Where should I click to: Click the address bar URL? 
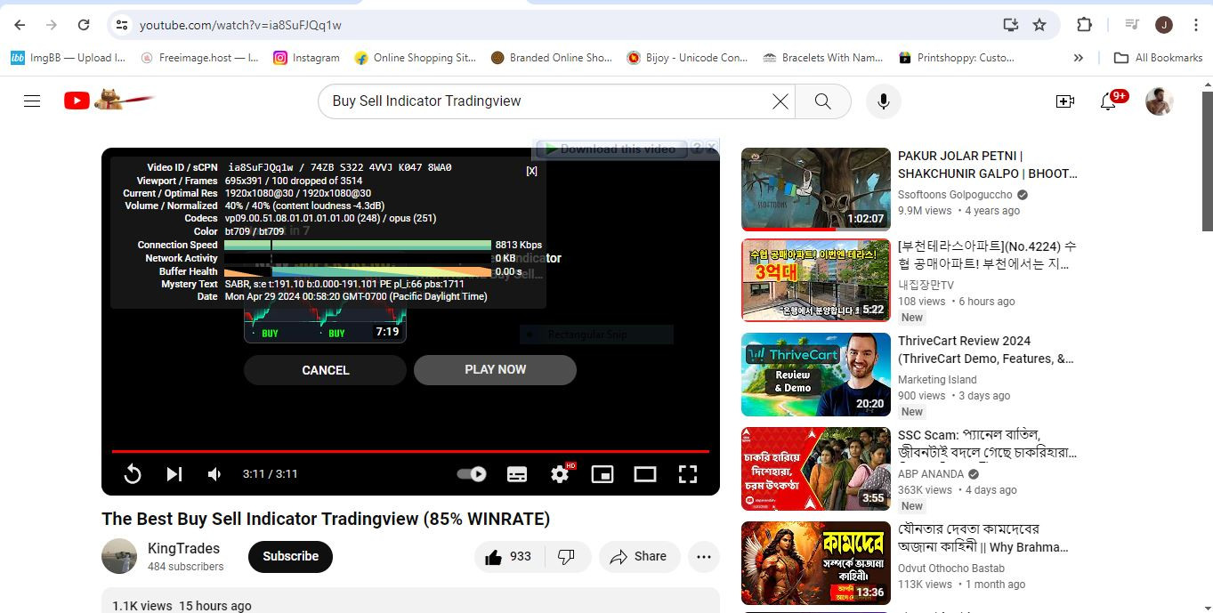pyautogui.click(x=240, y=25)
